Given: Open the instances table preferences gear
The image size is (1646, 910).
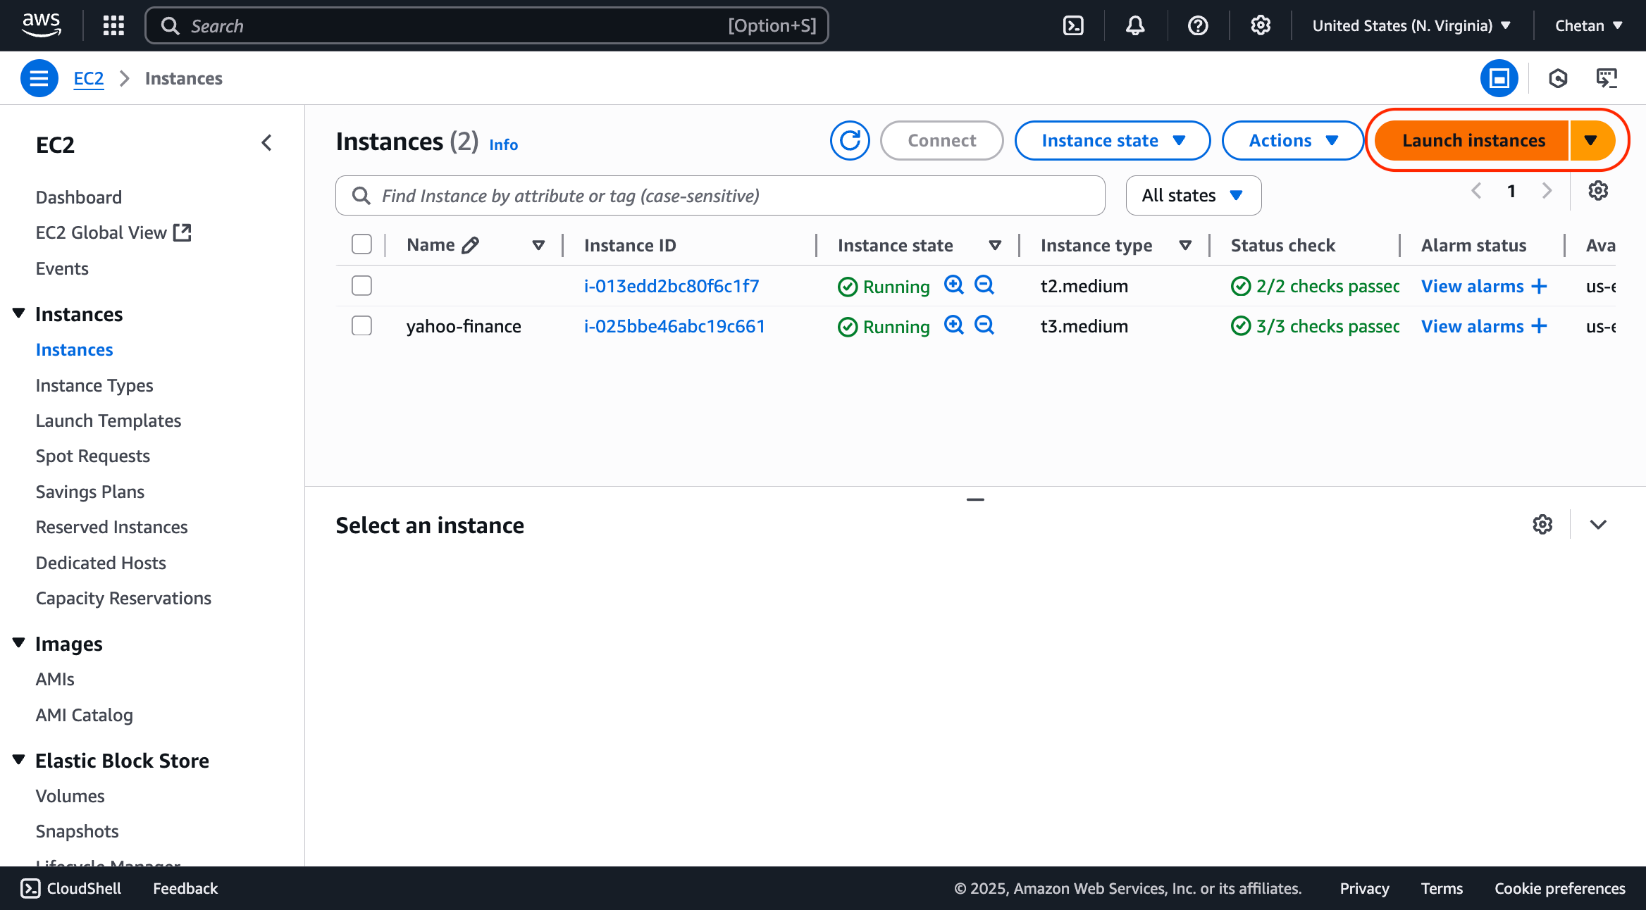Looking at the screenshot, I should pyautogui.click(x=1597, y=191).
